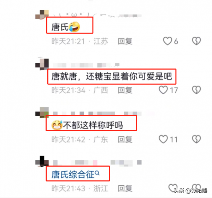Like the 唐氏综合征 comment from 浙江
This screenshot has height=198, width=212.
point(173,188)
